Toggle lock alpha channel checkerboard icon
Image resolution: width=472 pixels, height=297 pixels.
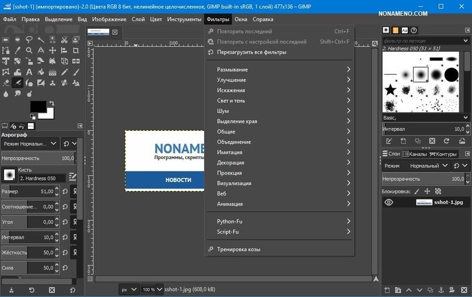click(437, 191)
